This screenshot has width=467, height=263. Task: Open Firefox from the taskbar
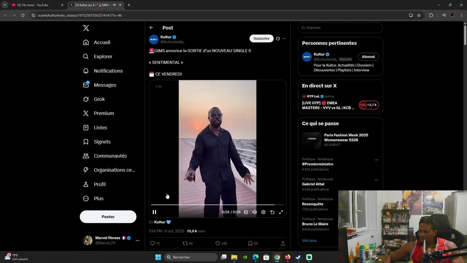coord(287,257)
